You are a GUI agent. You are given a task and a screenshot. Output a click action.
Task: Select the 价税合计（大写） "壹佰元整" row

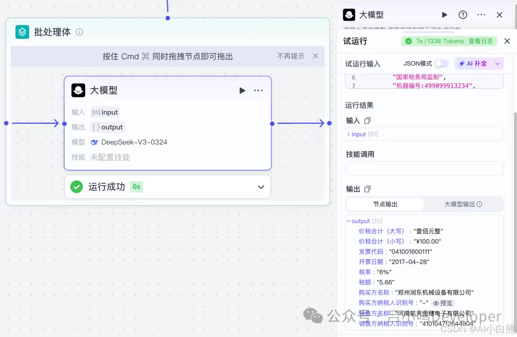pyautogui.click(x=401, y=231)
